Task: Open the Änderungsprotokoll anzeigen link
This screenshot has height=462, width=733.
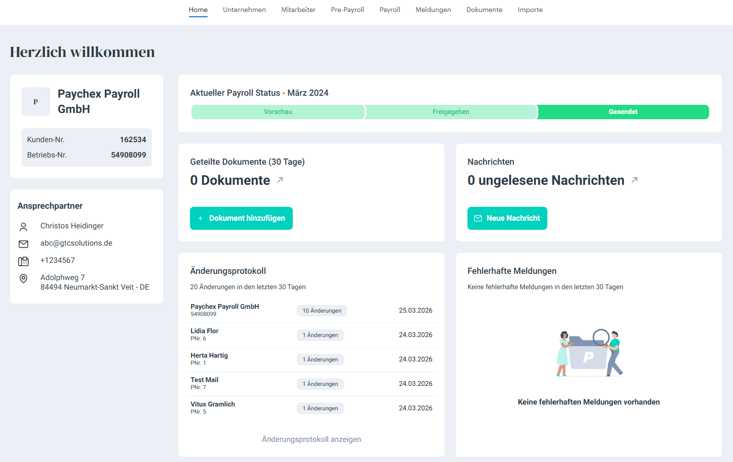Action: click(x=311, y=439)
